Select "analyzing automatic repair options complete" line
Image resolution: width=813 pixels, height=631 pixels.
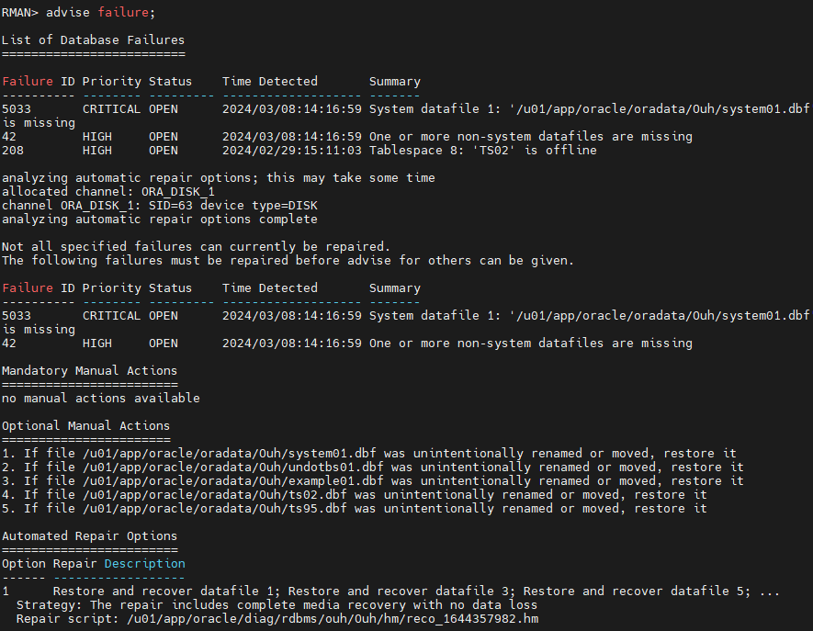[159, 220]
